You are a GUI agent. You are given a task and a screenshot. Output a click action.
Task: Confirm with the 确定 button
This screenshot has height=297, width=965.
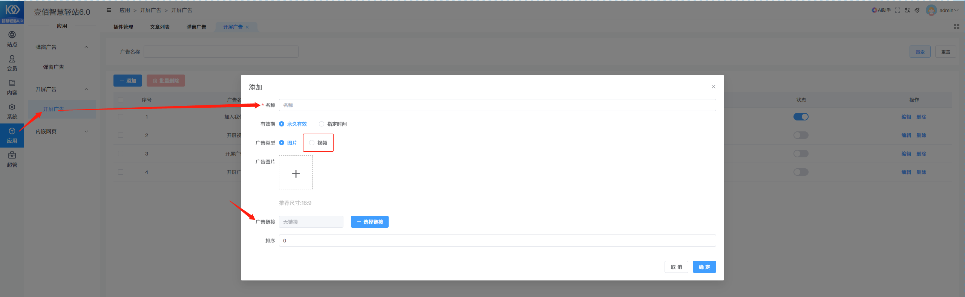705,267
